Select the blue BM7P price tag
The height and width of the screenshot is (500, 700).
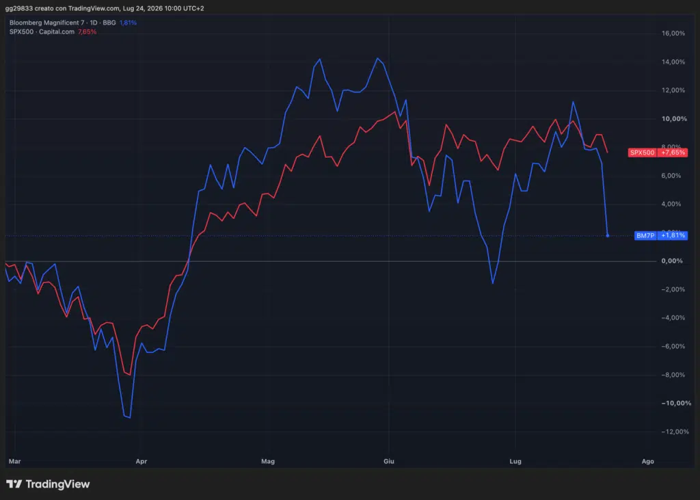click(645, 235)
